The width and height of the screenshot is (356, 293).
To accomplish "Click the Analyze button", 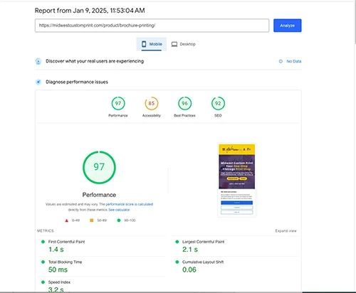I will [x=288, y=26].
